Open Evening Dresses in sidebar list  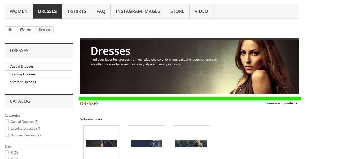(x=23, y=74)
